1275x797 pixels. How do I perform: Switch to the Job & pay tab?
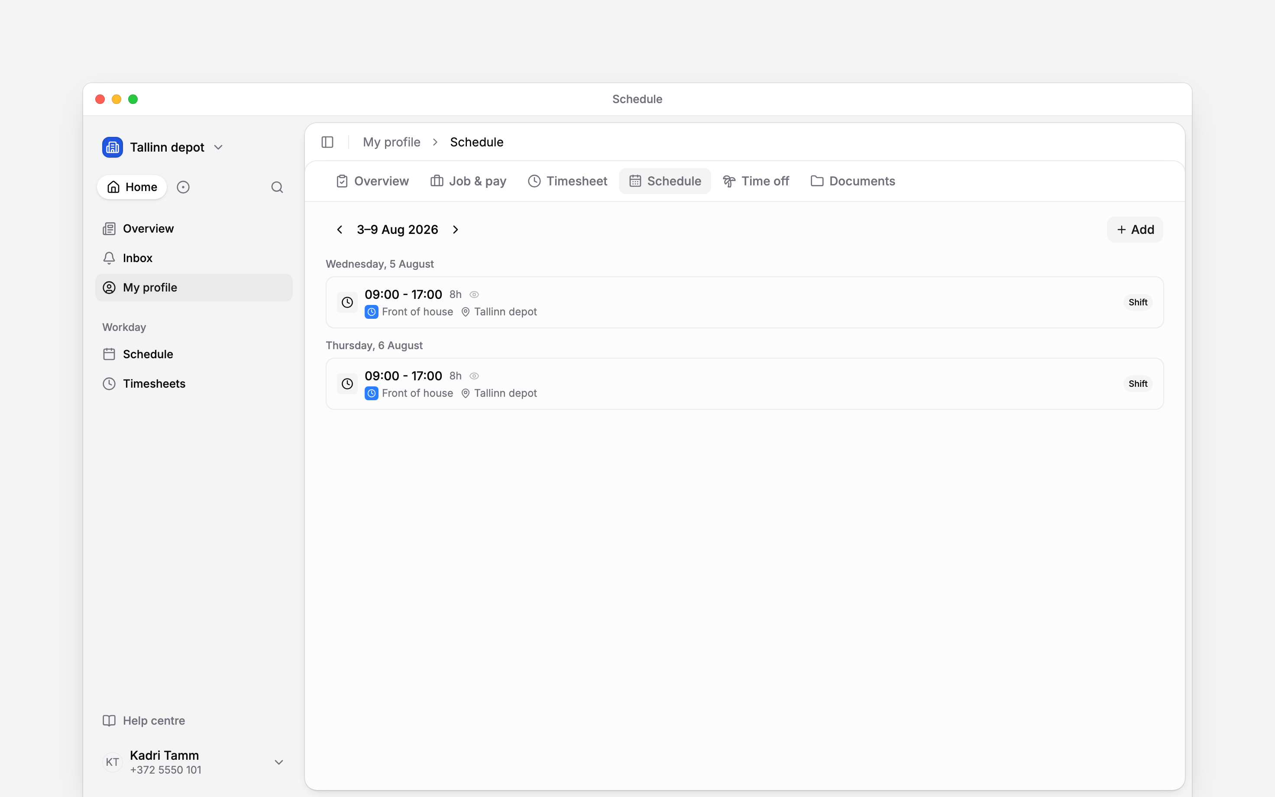coord(468,181)
